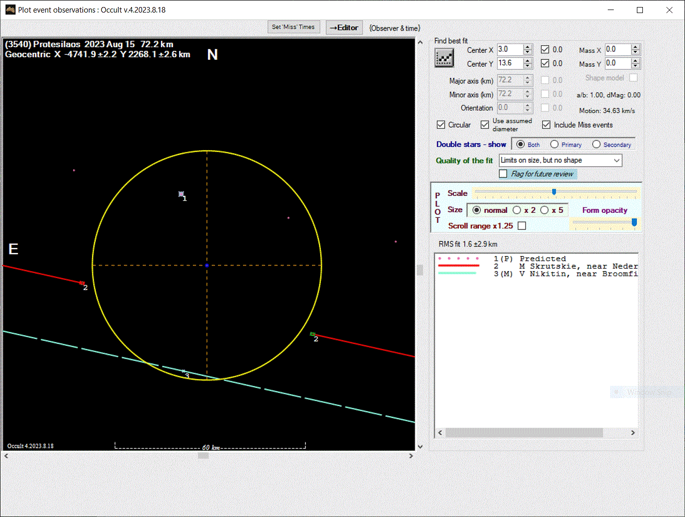Enable Scroll range x1.25 checkbox
The image size is (685, 517).
[522, 226]
